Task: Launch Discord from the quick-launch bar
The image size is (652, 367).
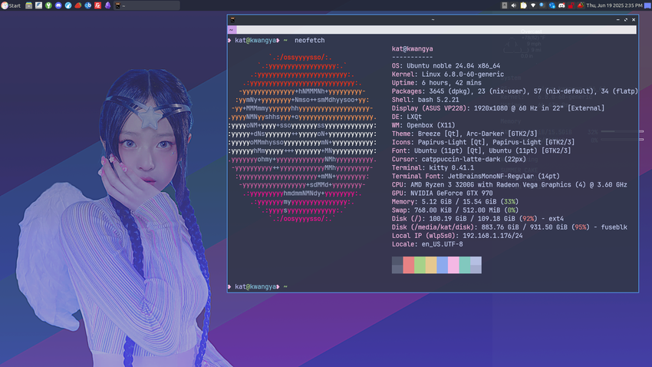Action: [58, 5]
